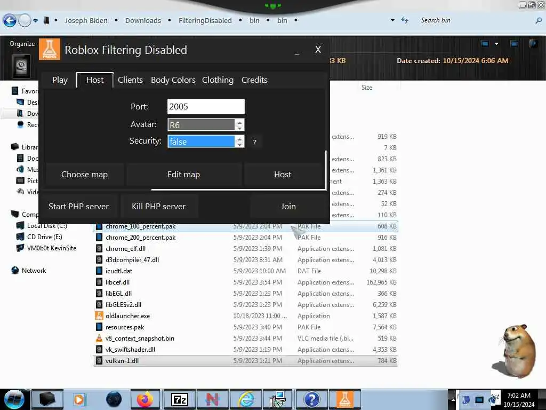This screenshot has width=546, height=410.
Task: Click Joseph Biden in address bar
Action: pyautogui.click(x=86, y=21)
